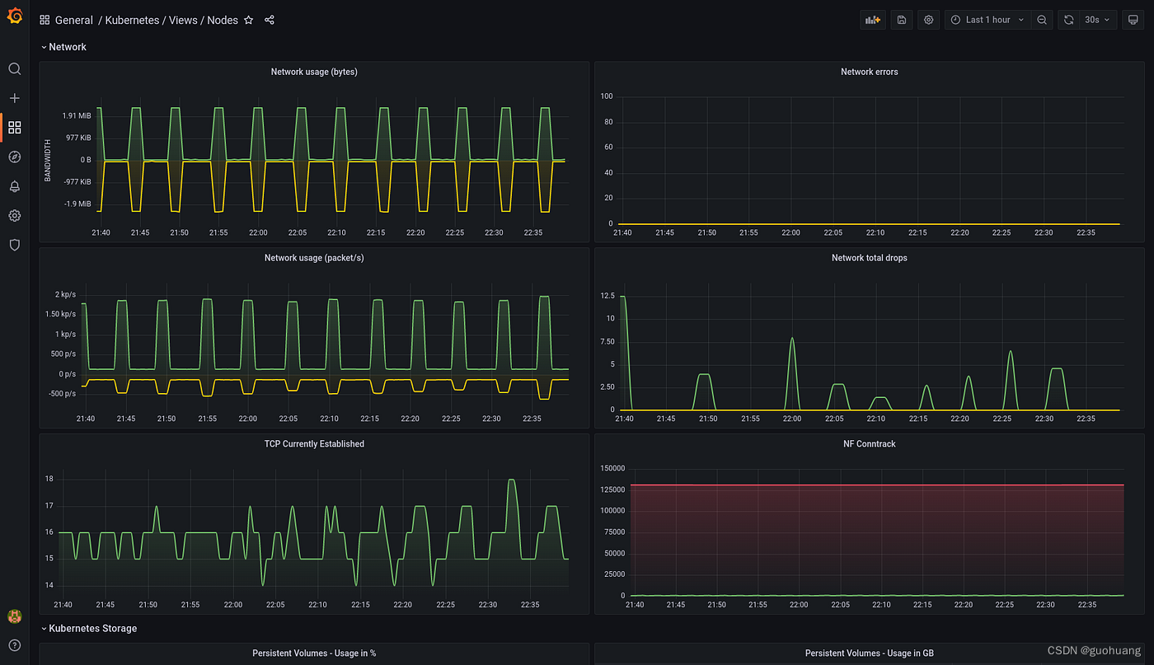1154x665 pixels.
Task: Open the Explore compass icon
Action: coord(14,157)
